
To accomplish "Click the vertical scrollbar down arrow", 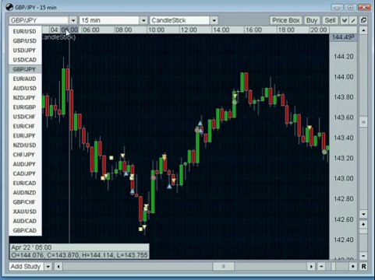I will click(363, 214).
